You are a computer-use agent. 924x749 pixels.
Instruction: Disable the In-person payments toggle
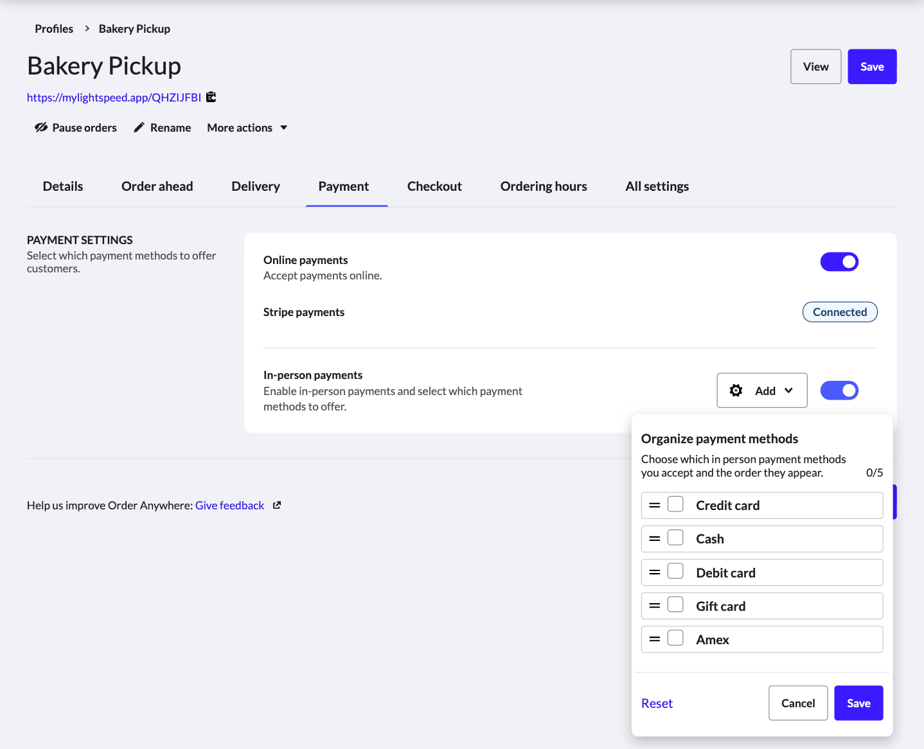click(x=840, y=390)
